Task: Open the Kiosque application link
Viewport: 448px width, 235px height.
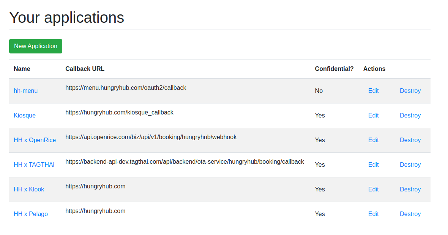Action: click(25, 116)
